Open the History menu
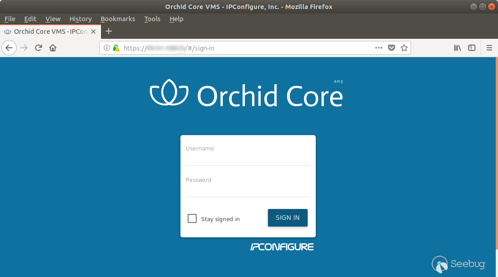The width and height of the screenshot is (498, 277). point(80,19)
